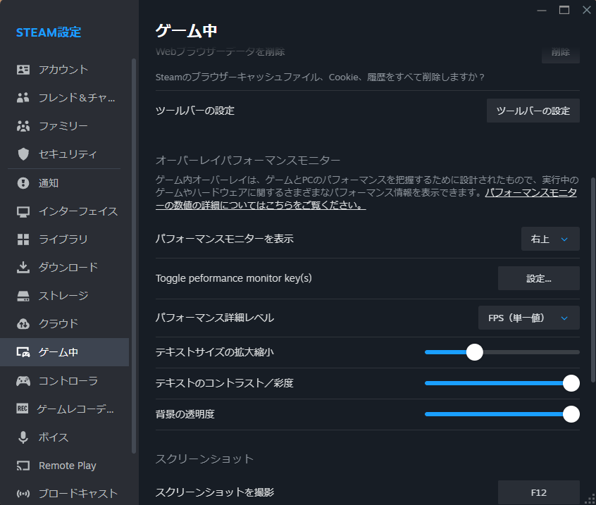Image resolution: width=596 pixels, height=505 pixels.
Task: Select the コントローラ gamepad icon
Action: (23, 381)
